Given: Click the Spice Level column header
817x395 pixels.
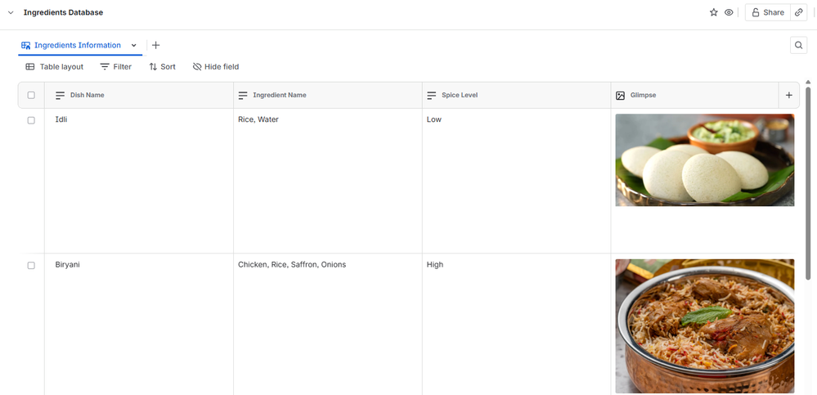Looking at the screenshot, I should pos(516,96).
